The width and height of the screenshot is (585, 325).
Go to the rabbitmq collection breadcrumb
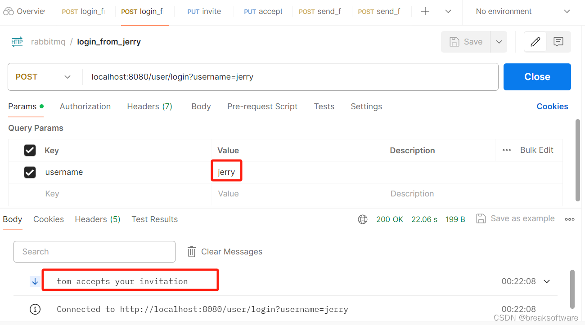point(48,42)
